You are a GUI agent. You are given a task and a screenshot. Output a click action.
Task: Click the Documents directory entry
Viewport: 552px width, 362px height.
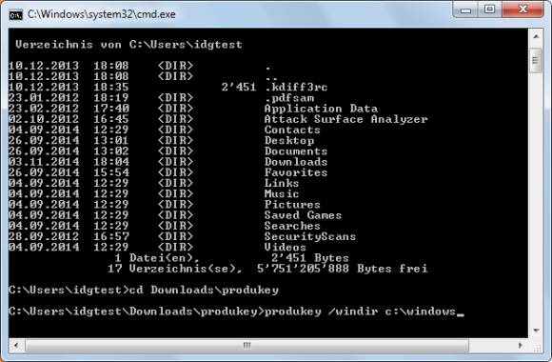(x=296, y=151)
